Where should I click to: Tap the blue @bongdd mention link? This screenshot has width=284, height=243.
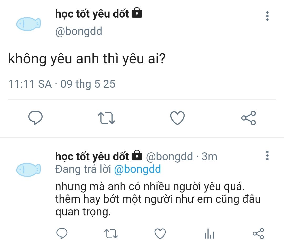138,169
